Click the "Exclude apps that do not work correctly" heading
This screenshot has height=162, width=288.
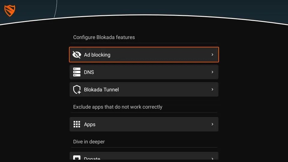click(x=118, y=107)
